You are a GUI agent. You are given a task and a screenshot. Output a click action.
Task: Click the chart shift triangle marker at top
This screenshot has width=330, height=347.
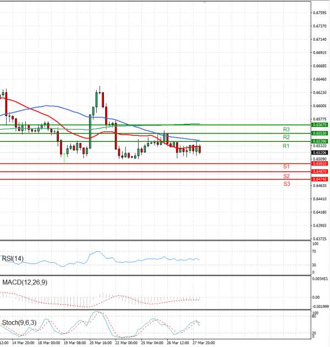coord(205,3)
